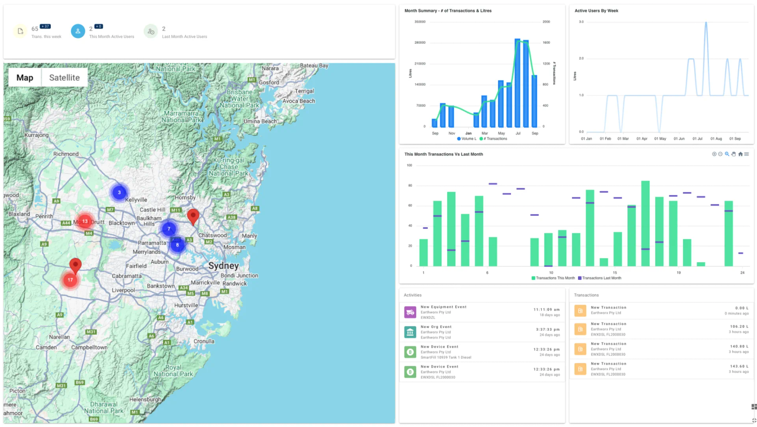Open the New Equipment Event activity
Screen dimensions: 757x427
(482, 312)
